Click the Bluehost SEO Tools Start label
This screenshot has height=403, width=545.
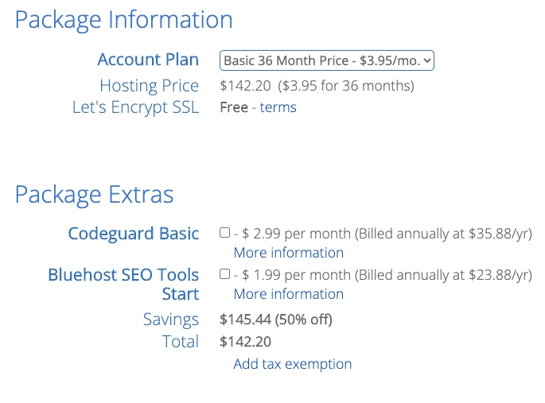pyautogui.click(x=123, y=284)
